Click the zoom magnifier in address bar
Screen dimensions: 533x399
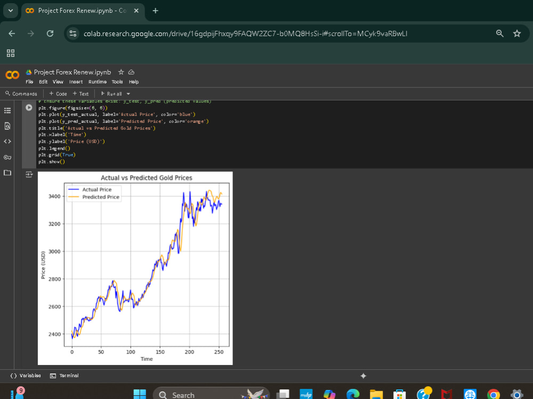tap(500, 33)
